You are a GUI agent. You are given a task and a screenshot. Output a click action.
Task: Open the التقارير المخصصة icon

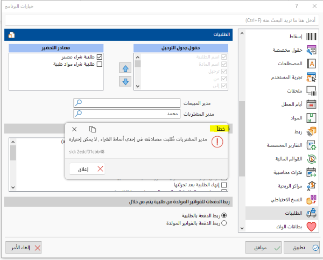tap(311, 145)
